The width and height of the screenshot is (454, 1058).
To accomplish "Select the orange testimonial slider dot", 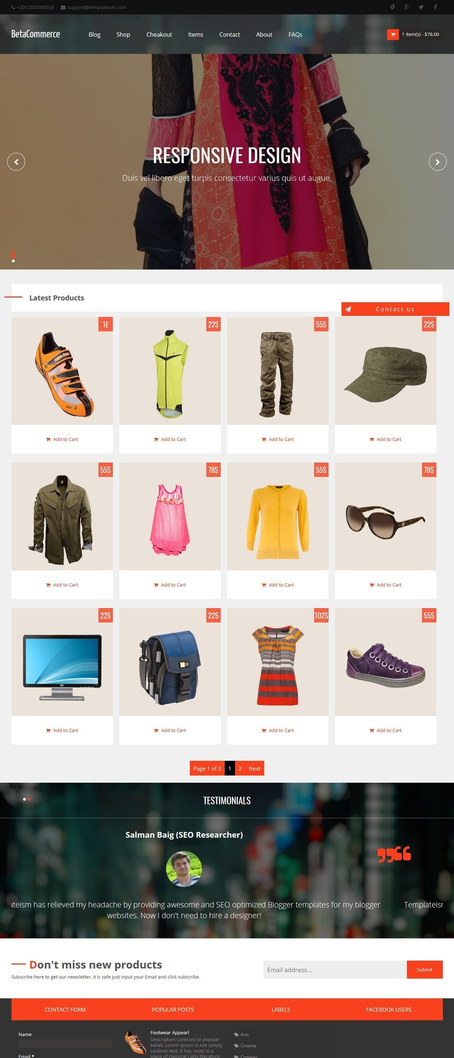I will click(x=29, y=799).
